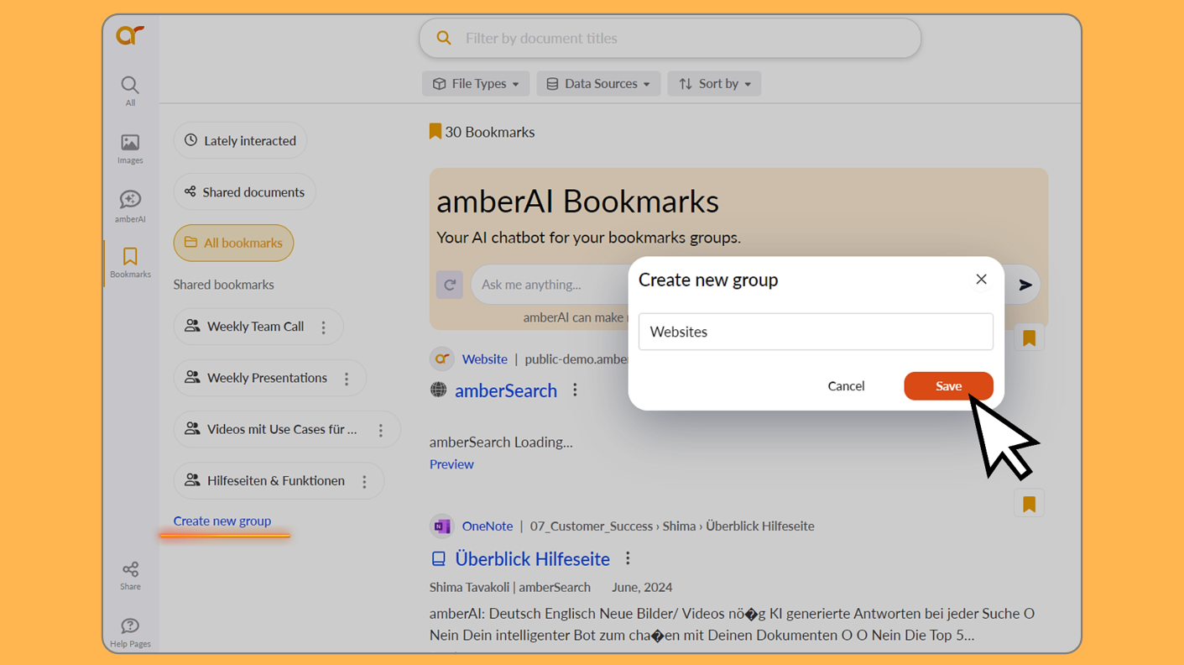
Task: Select the Shared documents filter
Action: click(245, 191)
